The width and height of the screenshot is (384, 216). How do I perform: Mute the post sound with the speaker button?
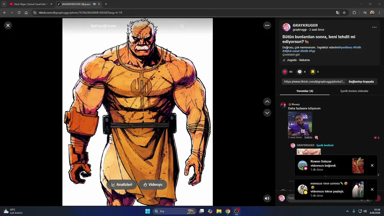coord(267,198)
